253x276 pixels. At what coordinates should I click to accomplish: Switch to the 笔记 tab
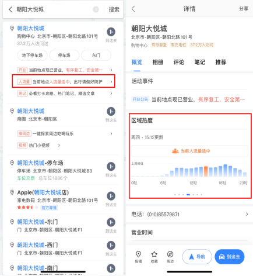click(x=200, y=62)
